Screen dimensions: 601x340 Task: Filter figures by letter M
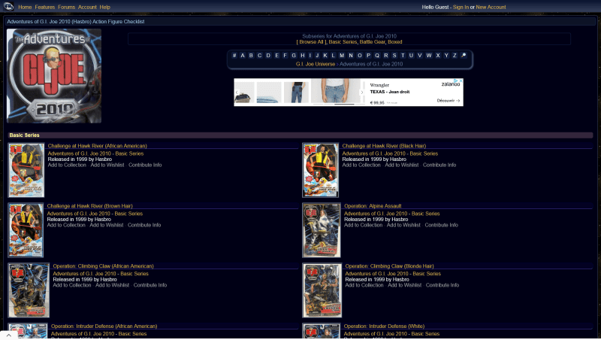(341, 55)
